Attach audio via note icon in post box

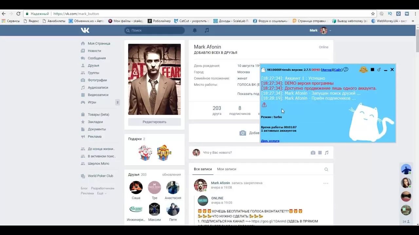coord(326,152)
